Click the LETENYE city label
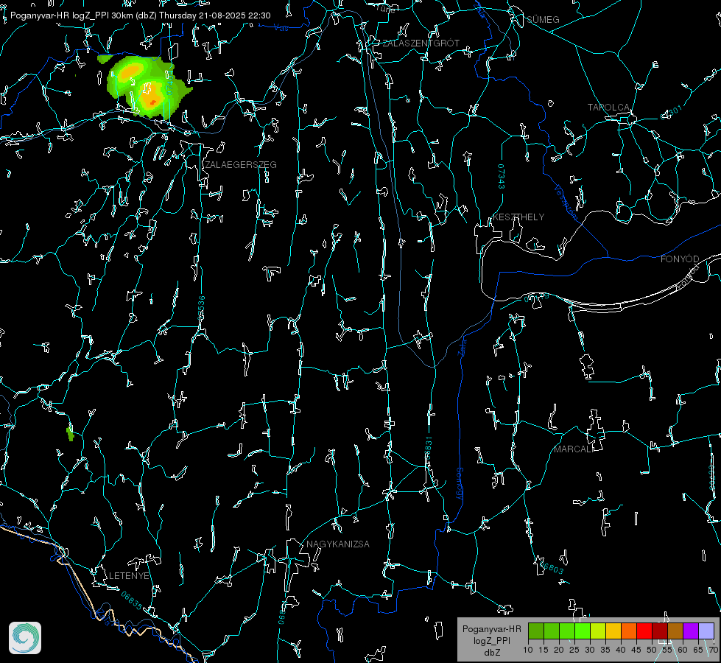 [x=129, y=575]
